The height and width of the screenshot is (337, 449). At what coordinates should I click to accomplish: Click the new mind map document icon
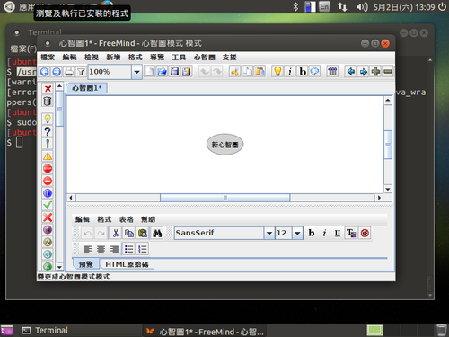150,72
